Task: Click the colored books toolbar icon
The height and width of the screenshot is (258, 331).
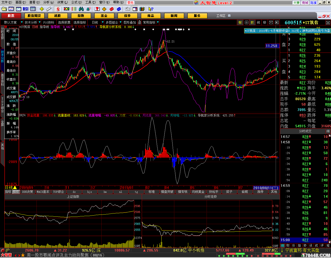Action: point(142,9)
